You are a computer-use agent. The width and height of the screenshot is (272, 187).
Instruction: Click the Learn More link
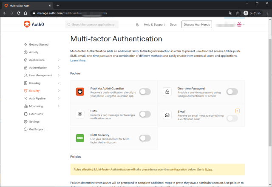coord(78,60)
